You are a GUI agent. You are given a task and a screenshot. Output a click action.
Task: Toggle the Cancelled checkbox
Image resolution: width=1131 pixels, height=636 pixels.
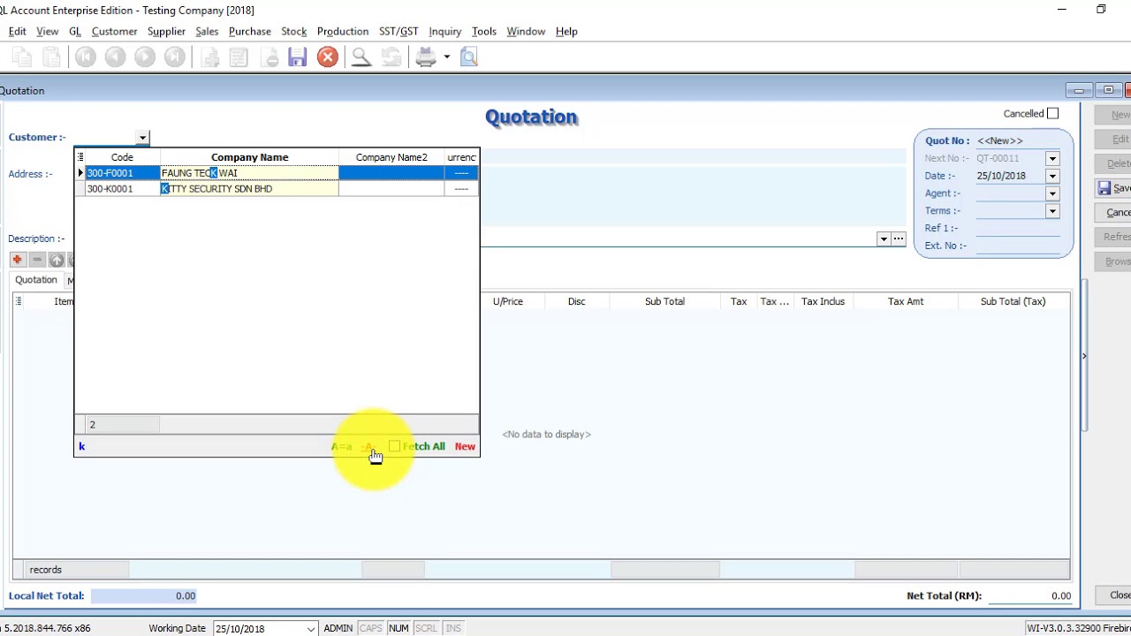1052,113
